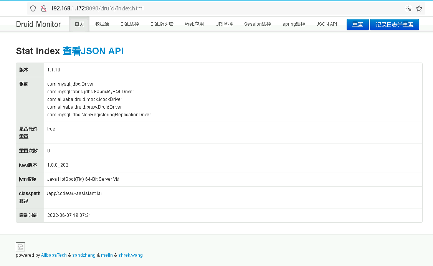433x266 pixels.
Task: Click the 记录日志并重置 button
Action: pyautogui.click(x=394, y=25)
